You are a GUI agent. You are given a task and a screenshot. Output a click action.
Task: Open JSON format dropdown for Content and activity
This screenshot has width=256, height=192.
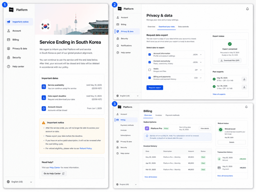tap(197, 62)
